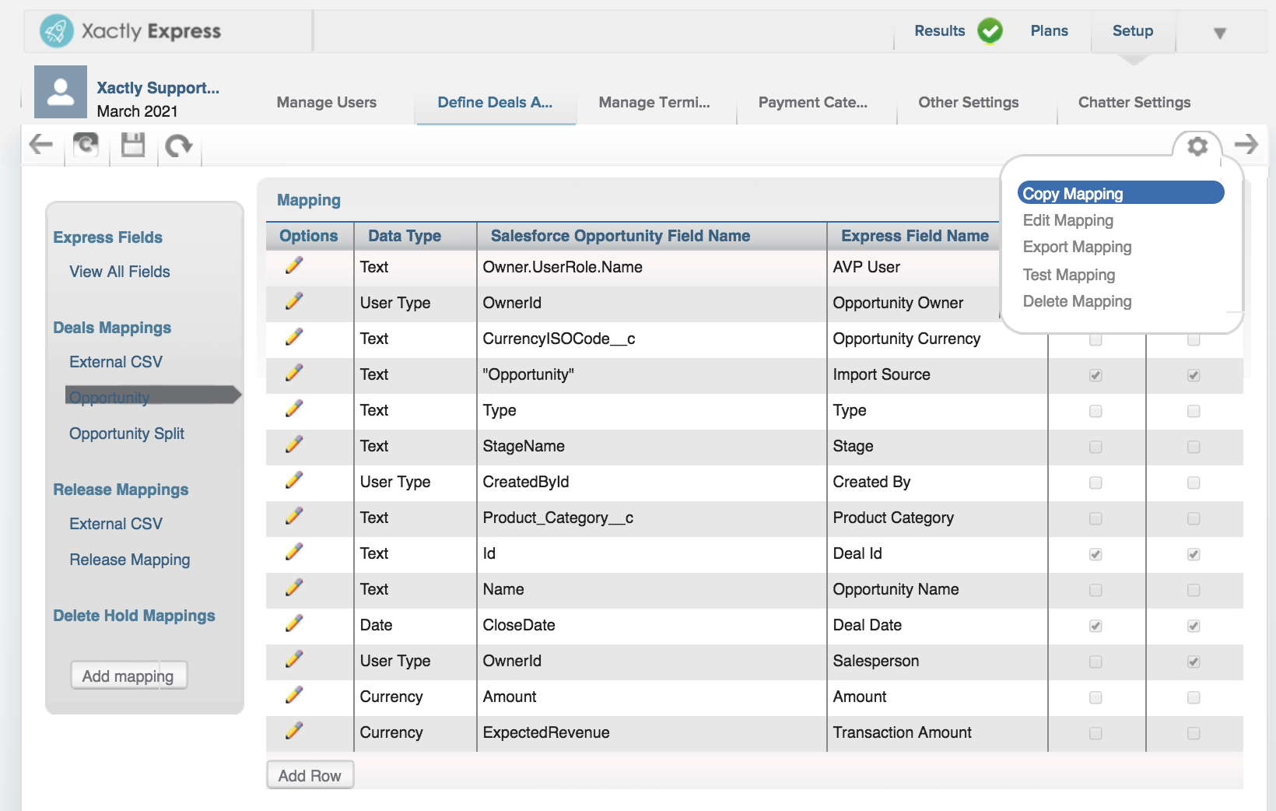Switch to the Other Settings tab
The width and height of the screenshot is (1276, 811).
[x=969, y=102]
